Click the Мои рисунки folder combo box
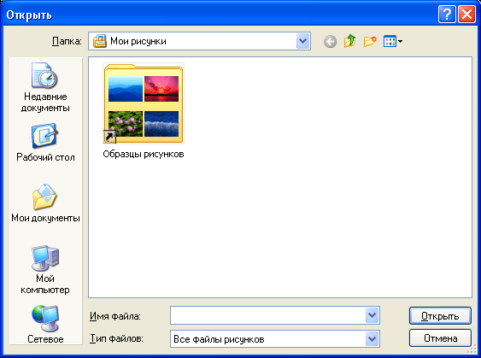The image size is (481, 358). [199, 41]
